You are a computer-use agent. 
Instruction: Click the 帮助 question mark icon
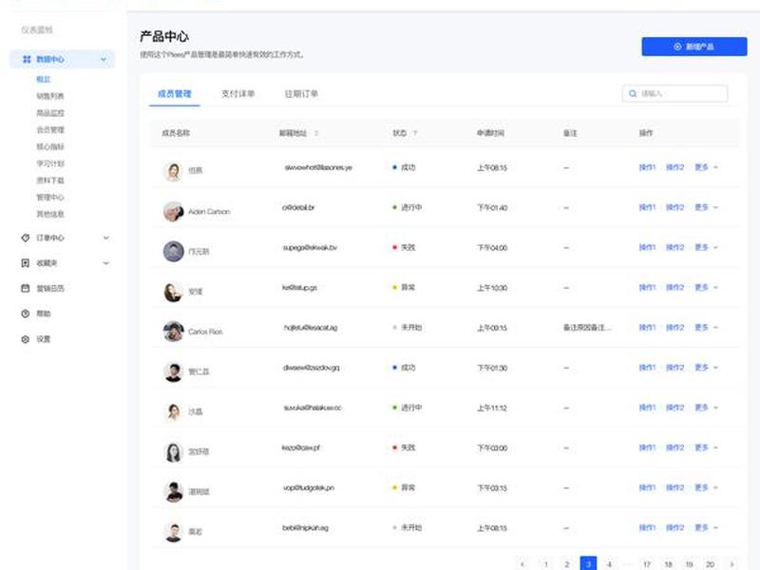26,313
